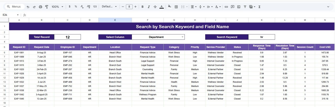
Task: Click the increase font size plus button
Action: [135, 7]
